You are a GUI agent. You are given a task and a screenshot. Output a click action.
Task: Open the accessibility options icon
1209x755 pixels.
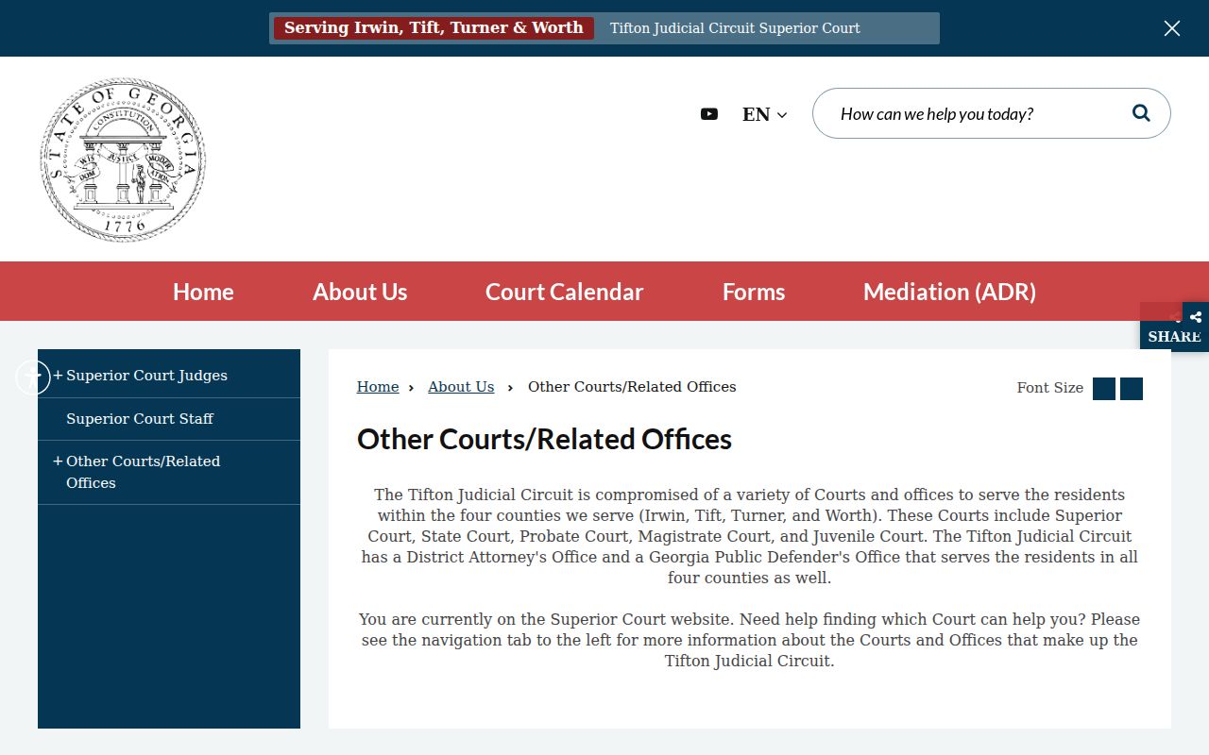[x=33, y=377]
